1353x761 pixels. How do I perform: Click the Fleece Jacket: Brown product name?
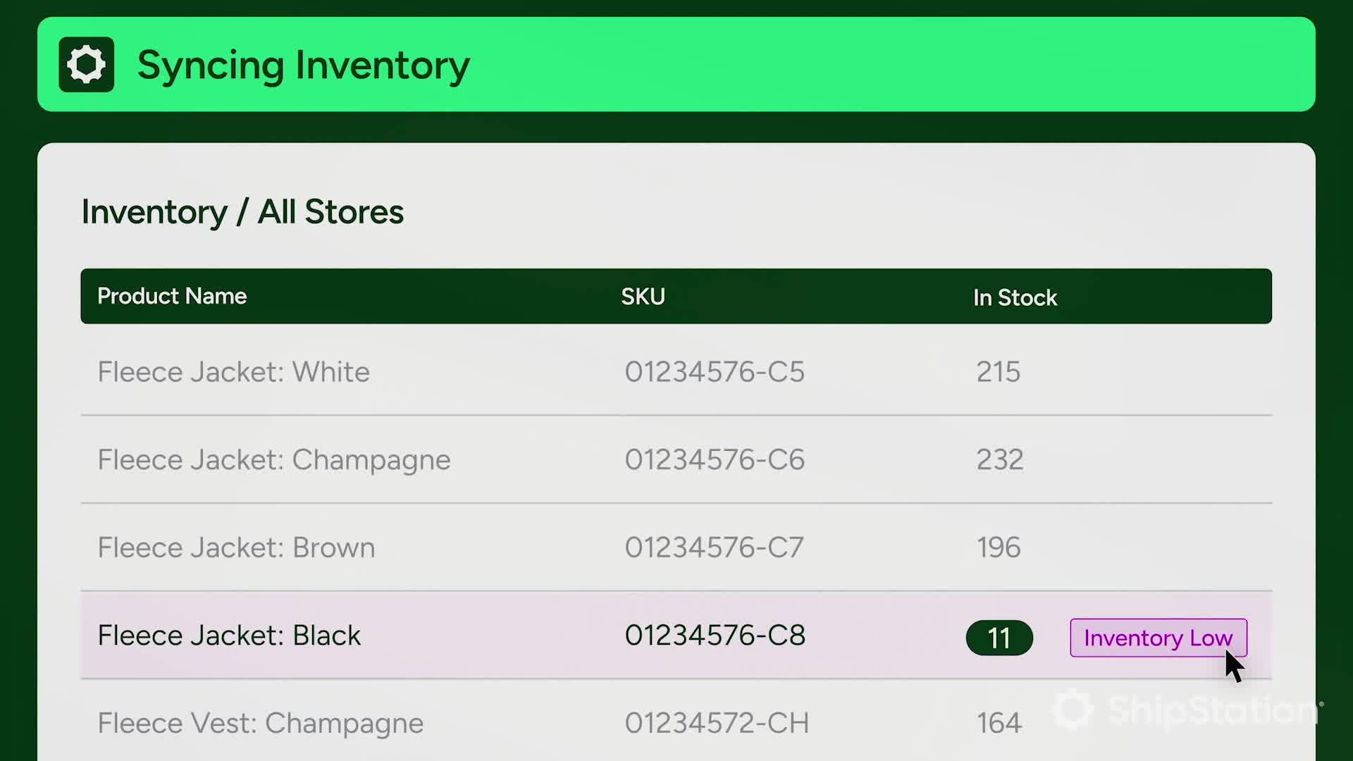(236, 547)
